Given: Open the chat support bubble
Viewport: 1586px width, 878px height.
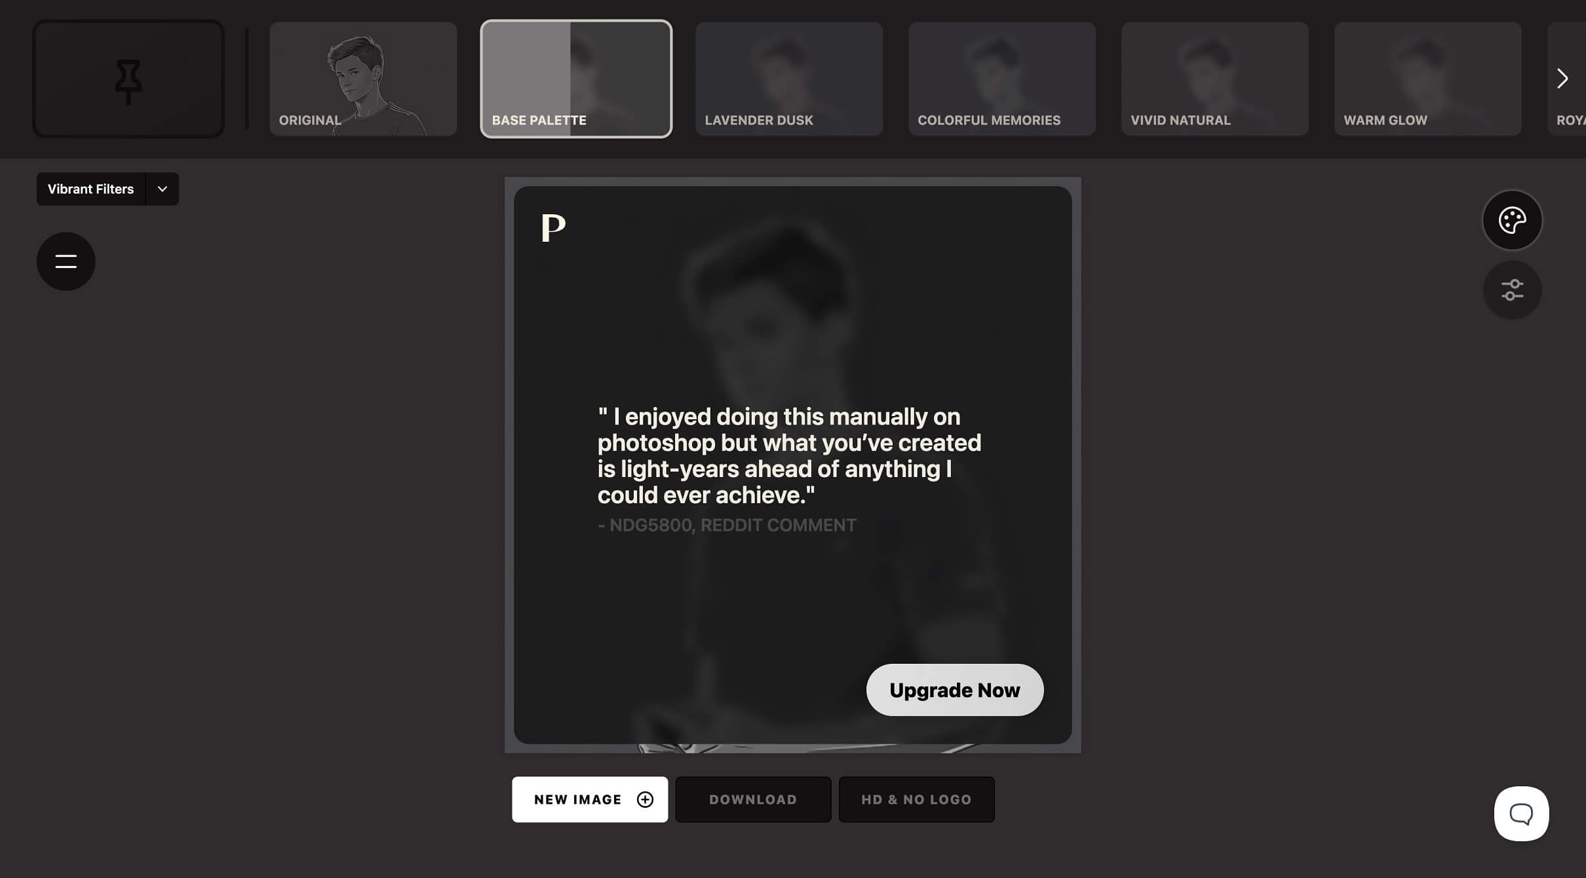Looking at the screenshot, I should point(1521,814).
